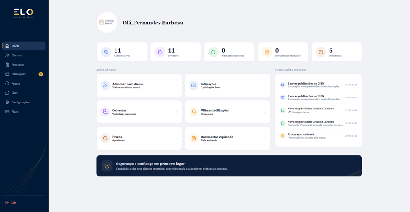This screenshot has height=212, width=410.
Task: Open the Clientes menu item
Action: pyautogui.click(x=24, y=55)
